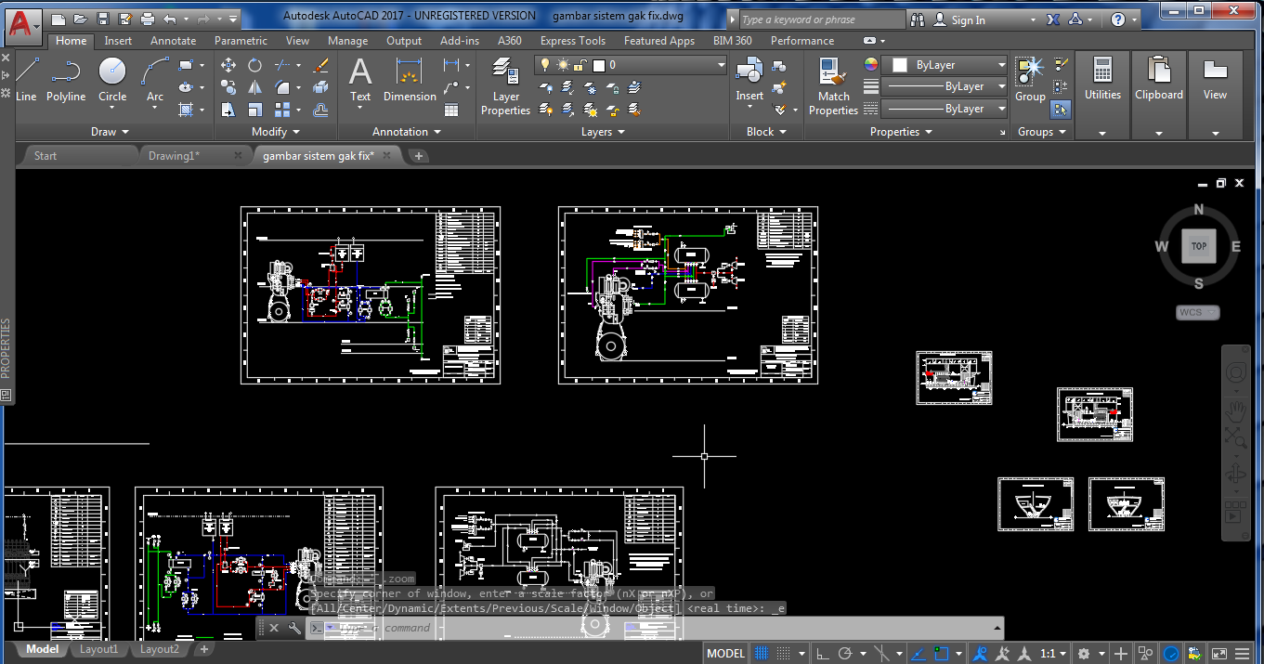Click the ByLayer color swatch
1264x664 pixels.
899,65
